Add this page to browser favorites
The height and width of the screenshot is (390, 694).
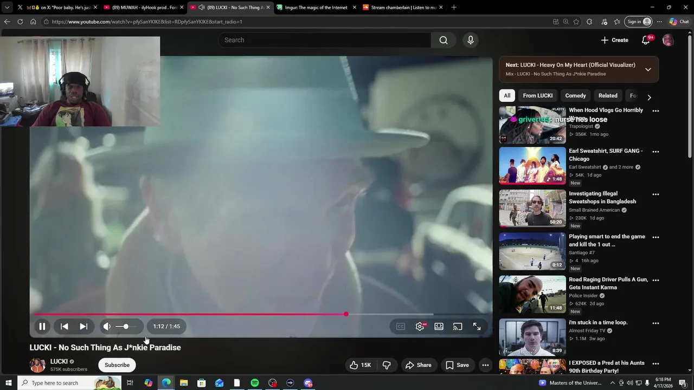(576, 22)
